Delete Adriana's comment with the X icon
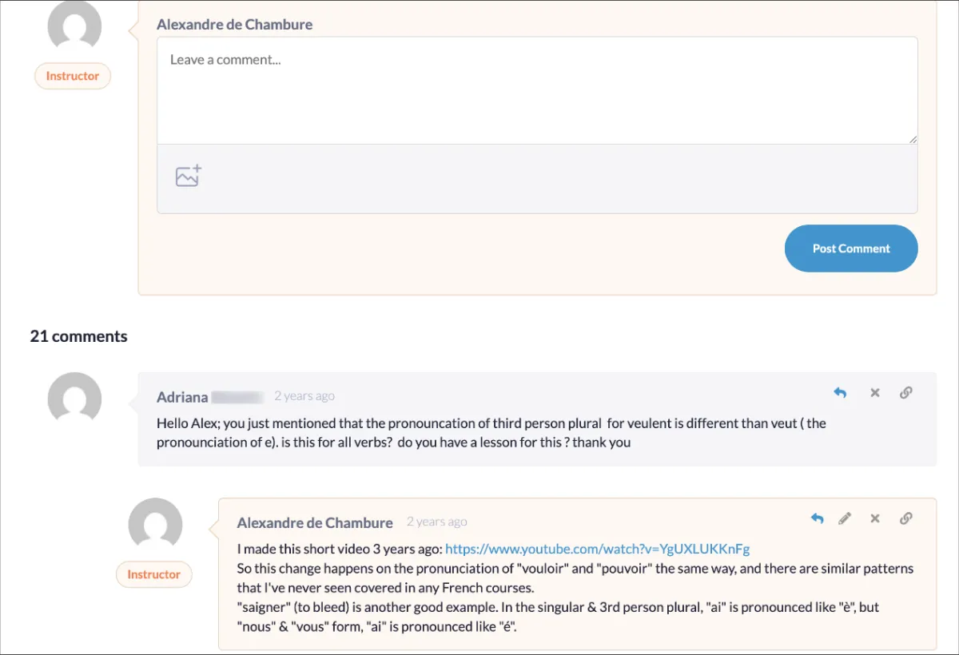Viewport: 959px width, 655px height. pyautogui.click(x=875, y=392)
